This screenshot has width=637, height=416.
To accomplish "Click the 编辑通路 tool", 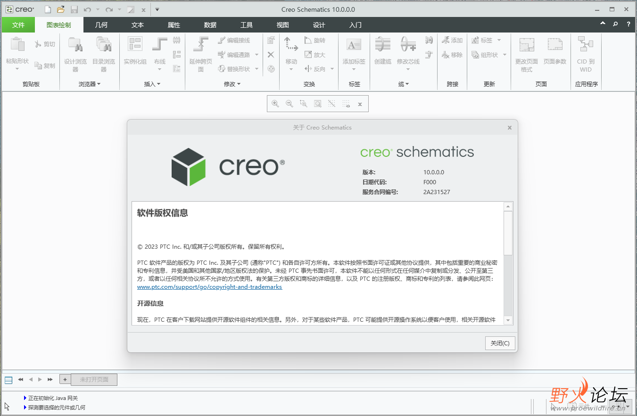I will pos(234,55).
